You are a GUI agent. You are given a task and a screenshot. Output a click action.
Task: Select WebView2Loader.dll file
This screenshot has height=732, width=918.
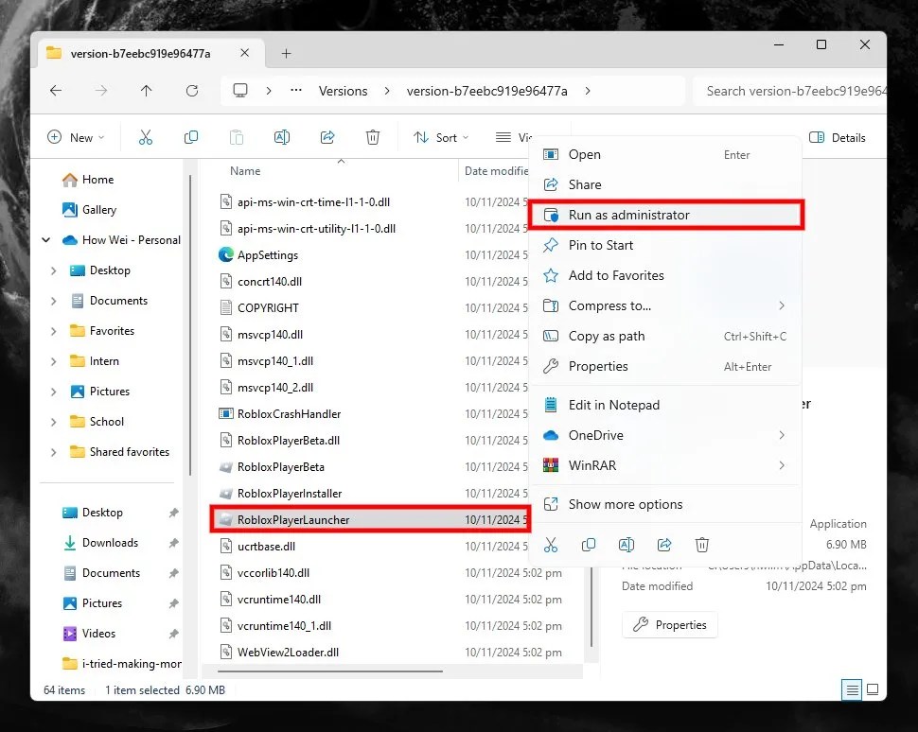(278, 653)
